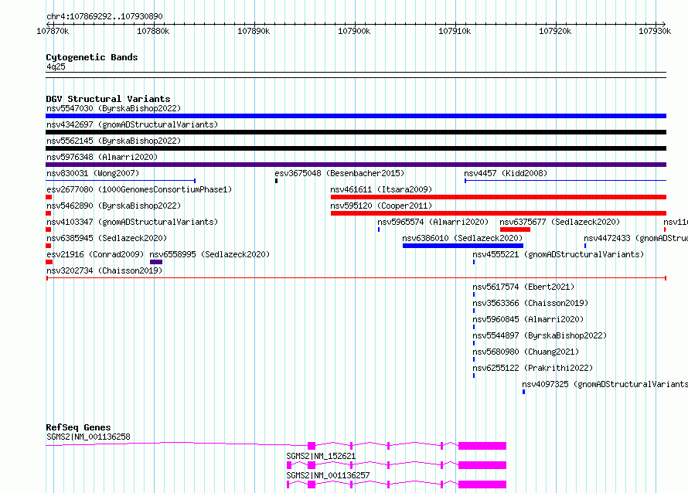Open nsv5544897 (ByrskaBishop2022) variant label
Image resolution: width=688 pixels, height=493 pixels.
[x=540, y=335]
